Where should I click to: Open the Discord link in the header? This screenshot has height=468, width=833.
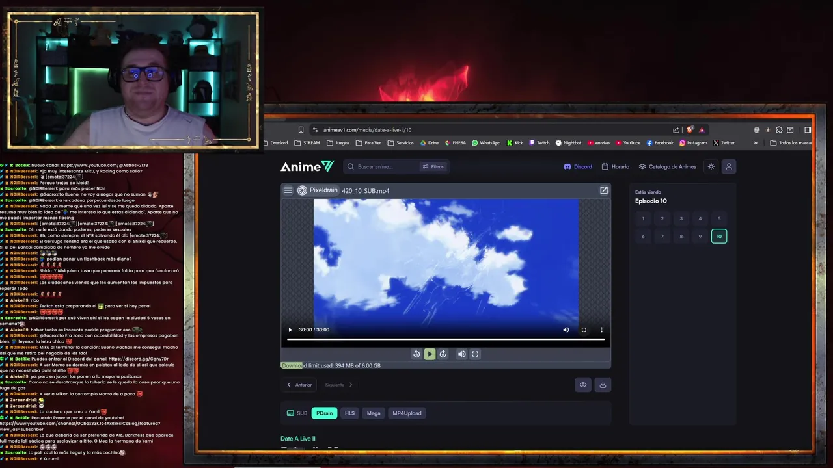pos(578,166)
